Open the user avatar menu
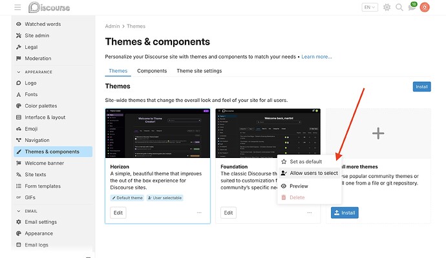The width and height of the screenshot is (446, 258). [425, 7]
